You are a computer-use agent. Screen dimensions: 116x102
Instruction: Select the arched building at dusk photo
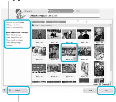click(39, 68)
